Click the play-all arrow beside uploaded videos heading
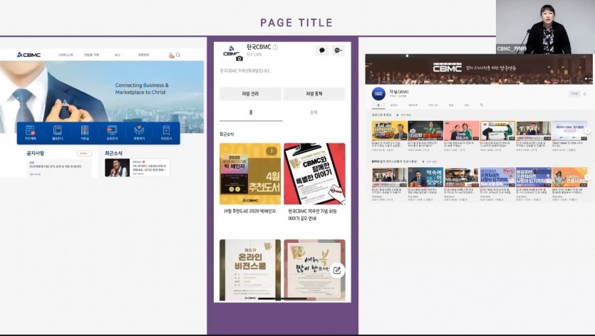This screenshot has height=336, width=595. pyautogui.click(x=398, y=115)
